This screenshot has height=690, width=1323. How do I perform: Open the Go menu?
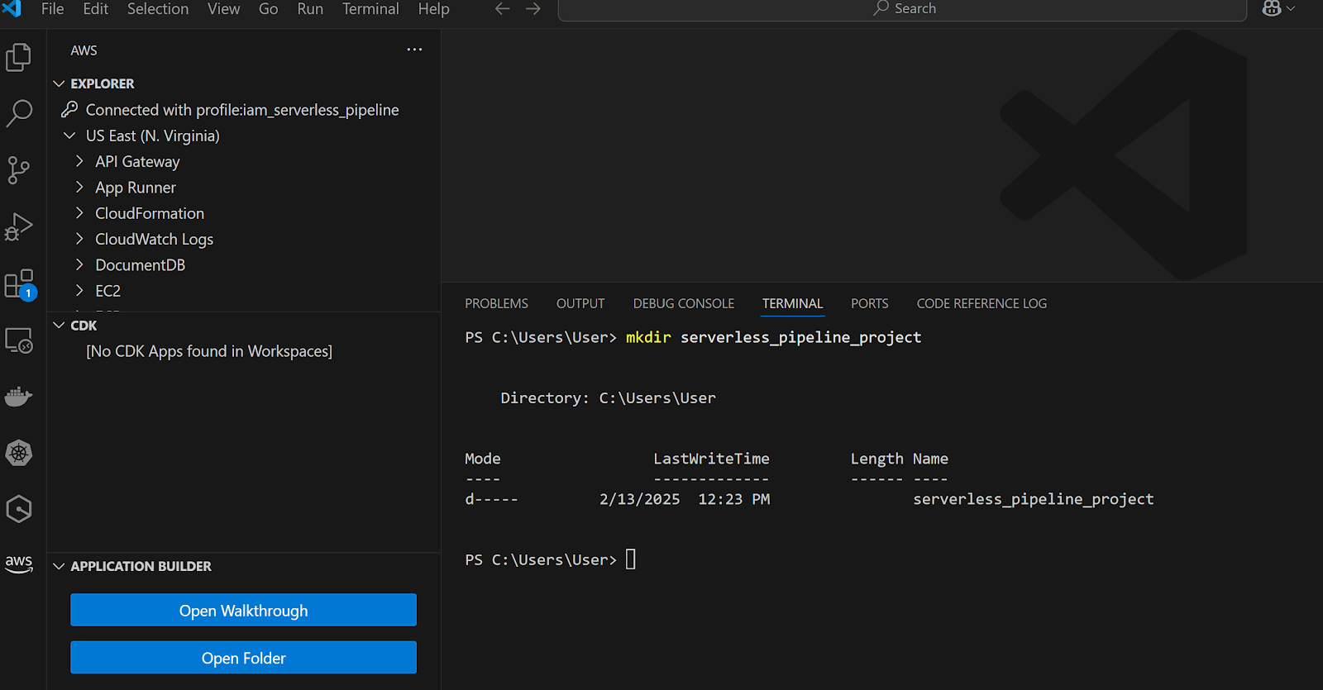tap(268, 9)
